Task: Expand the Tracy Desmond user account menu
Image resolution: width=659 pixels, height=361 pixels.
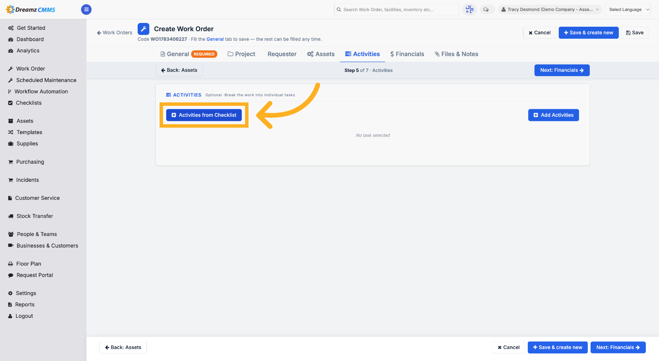Action: click(550, 10)
